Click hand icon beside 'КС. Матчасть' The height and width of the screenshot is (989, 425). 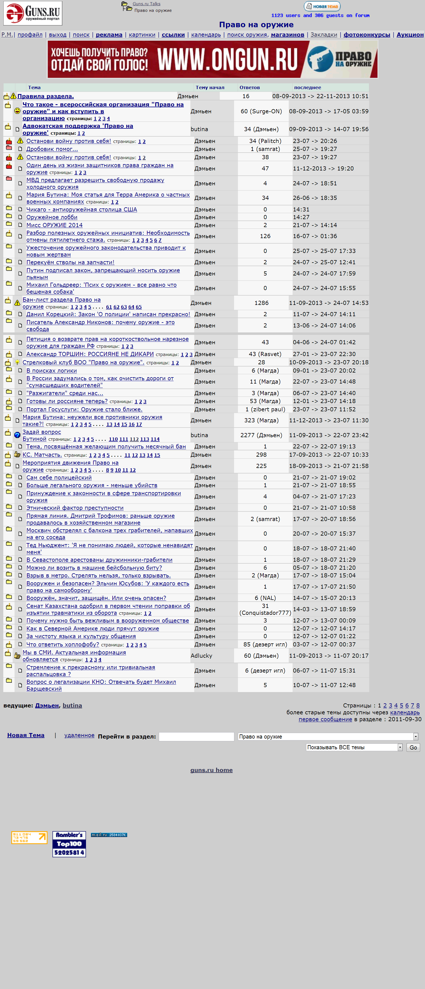pyautogui.click(x=17, y=454)
